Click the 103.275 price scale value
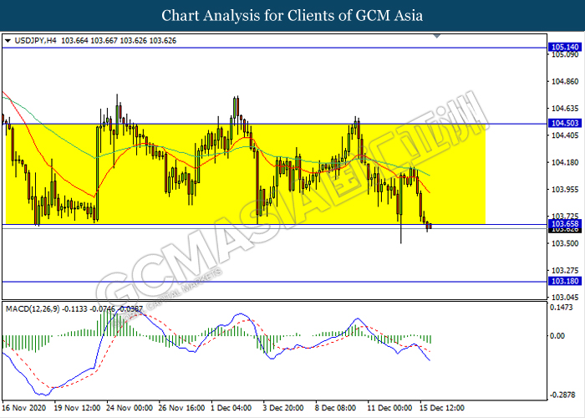Viewport: 585px width, 418px height. tap(565, 270)
